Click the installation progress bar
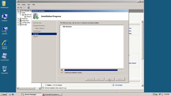This screenshot has width=171, height=96. pyautogui.click(x=94, y=70)
